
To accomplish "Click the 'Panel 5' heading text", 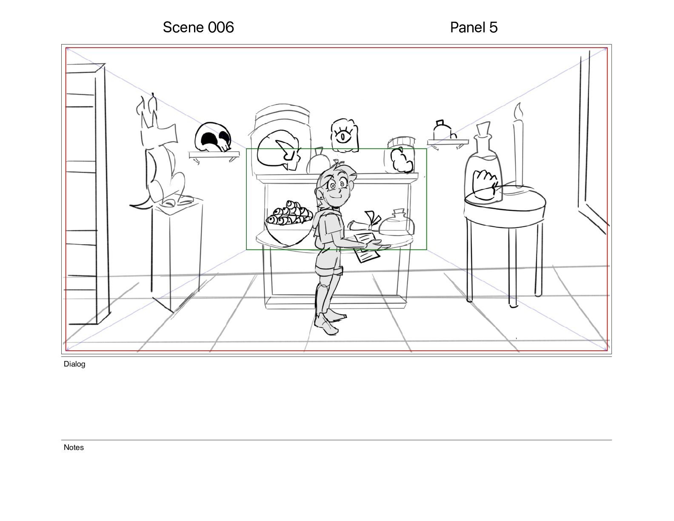I will pyautogui.click(x=474, y=27).
